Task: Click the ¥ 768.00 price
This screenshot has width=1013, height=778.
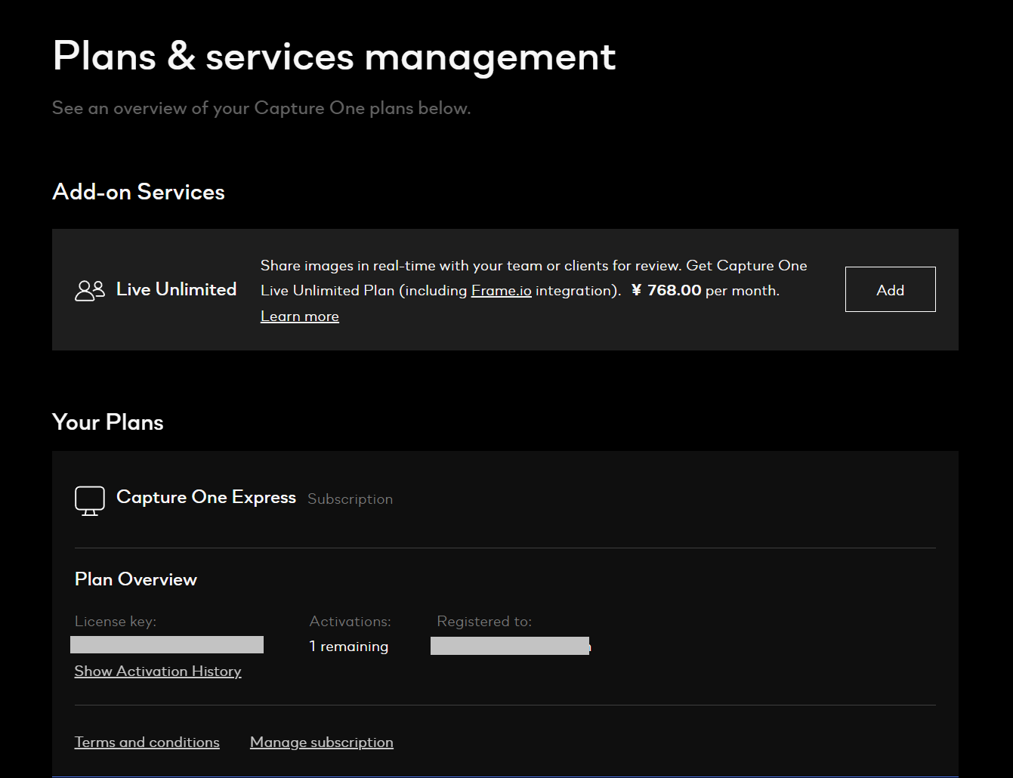Action: (x=666, y=290)
